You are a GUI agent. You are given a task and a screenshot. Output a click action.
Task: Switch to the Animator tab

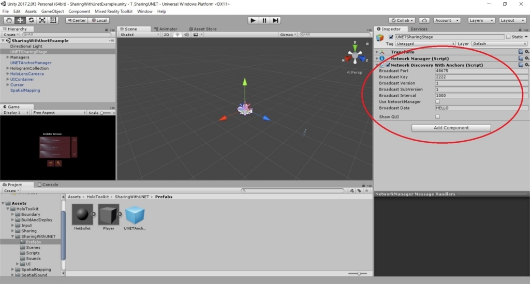(x=166, y=29)
